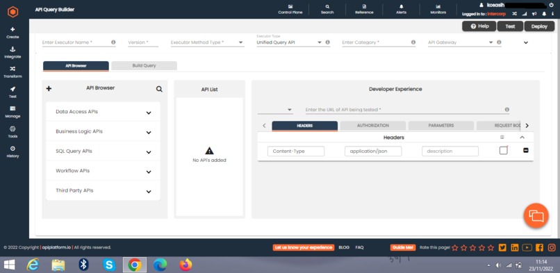
Task: Open the YouTube link in footer
Action: pos(527,247)
